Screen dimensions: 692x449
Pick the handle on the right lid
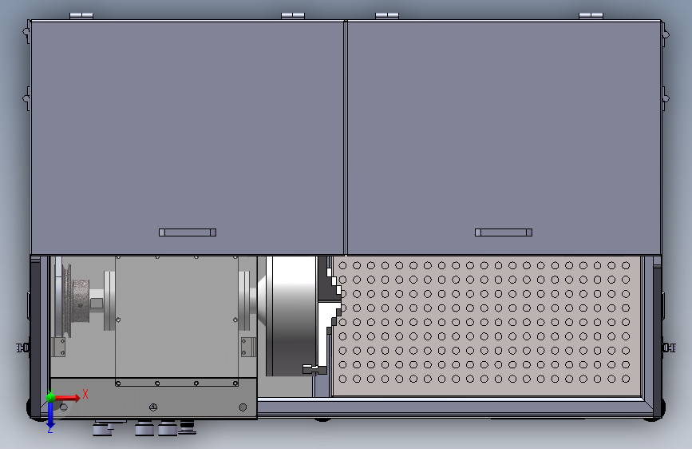click(x=504, y=232)
